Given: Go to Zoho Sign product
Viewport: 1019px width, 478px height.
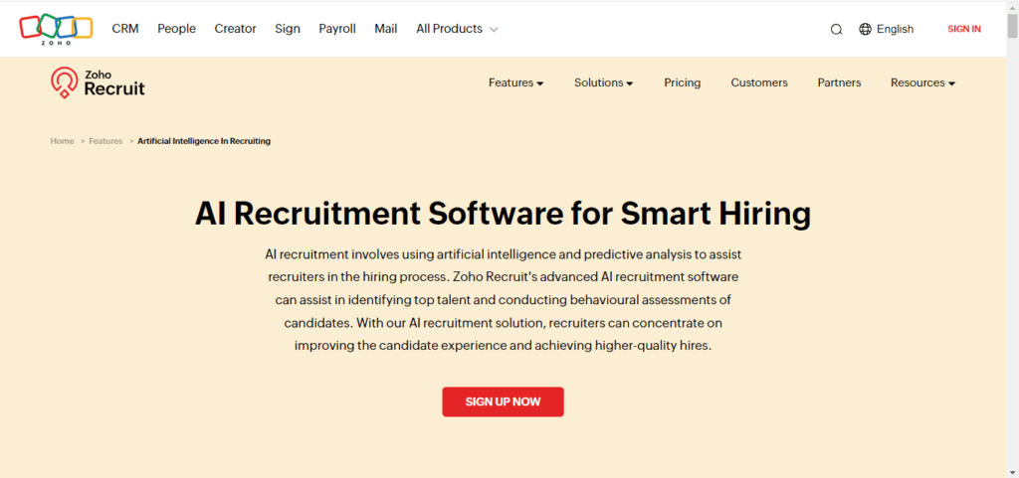Looking at the screenshot, I should coord(288,29).
